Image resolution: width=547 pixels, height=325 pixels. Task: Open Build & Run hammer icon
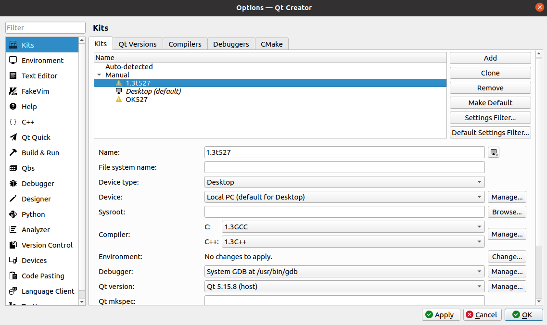13,152
